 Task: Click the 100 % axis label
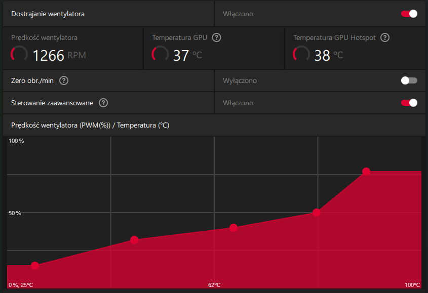point(16,141)
